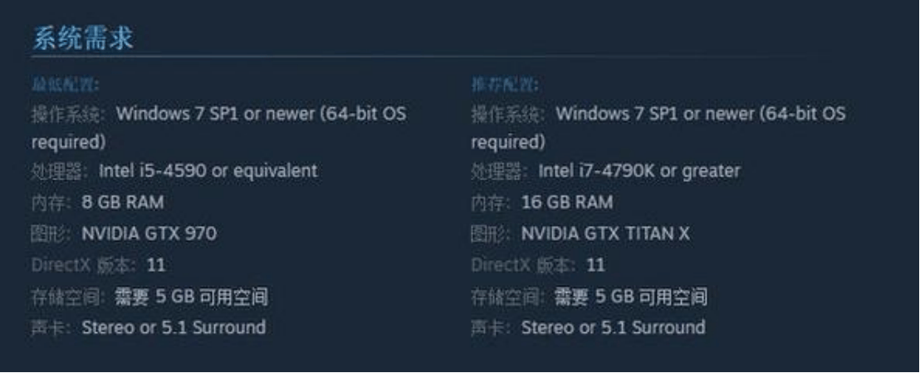Click recommended DirectX 版本 11 line
The height and width of the screenshot is (373, 920).
[x=538, y=265]
